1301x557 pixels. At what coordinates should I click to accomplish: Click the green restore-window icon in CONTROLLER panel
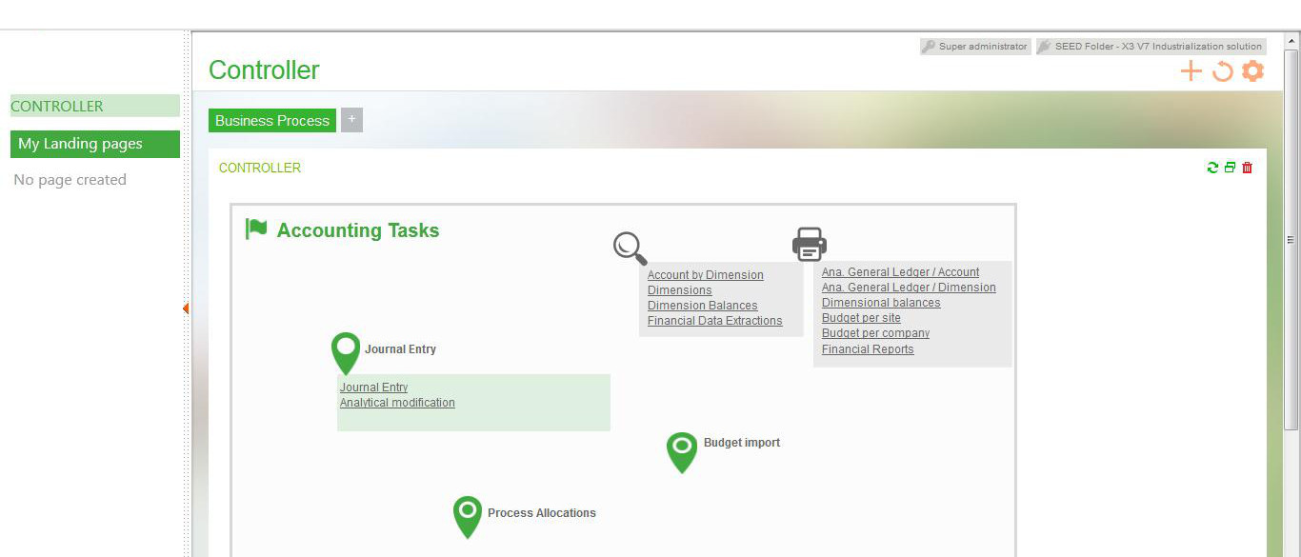pyautogui.click(x=1230, y=168)
